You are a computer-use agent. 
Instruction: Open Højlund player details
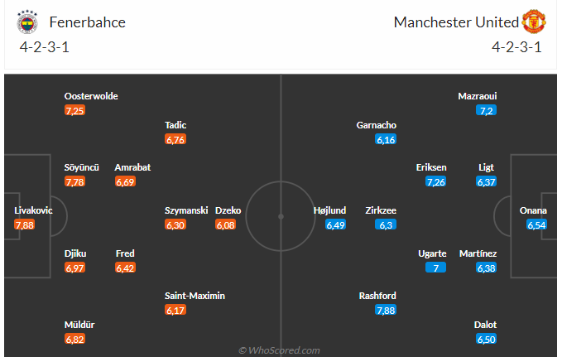(329, 210)
